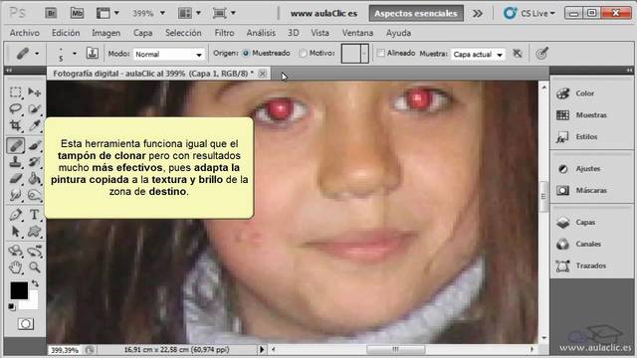Toggle the Clone Source panel icon
The height and width of the screenshot is (358, 637).
pyautogui.click(x=93, y=53)
